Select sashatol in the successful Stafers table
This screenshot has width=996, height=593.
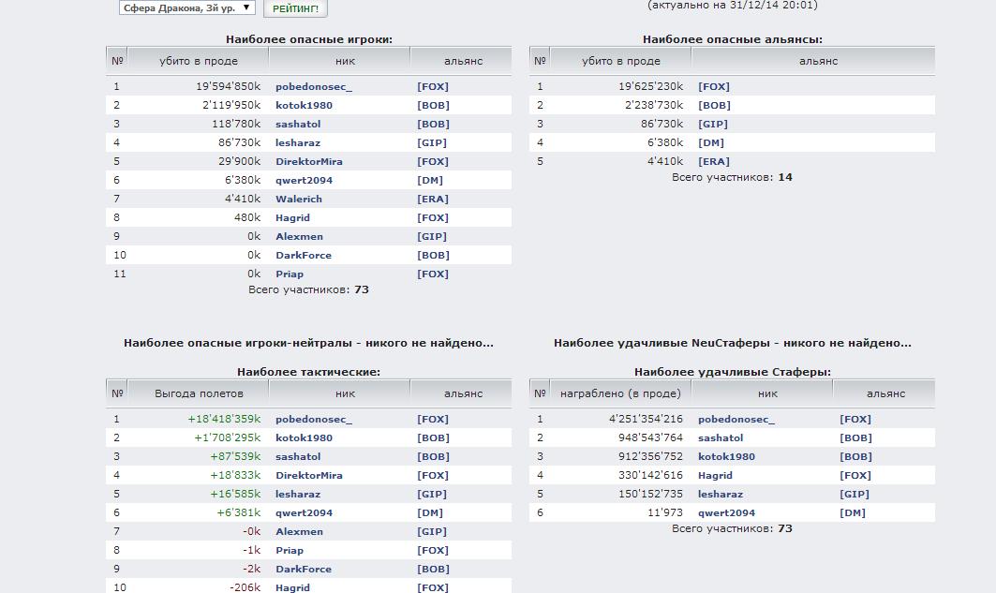[720, 437]
